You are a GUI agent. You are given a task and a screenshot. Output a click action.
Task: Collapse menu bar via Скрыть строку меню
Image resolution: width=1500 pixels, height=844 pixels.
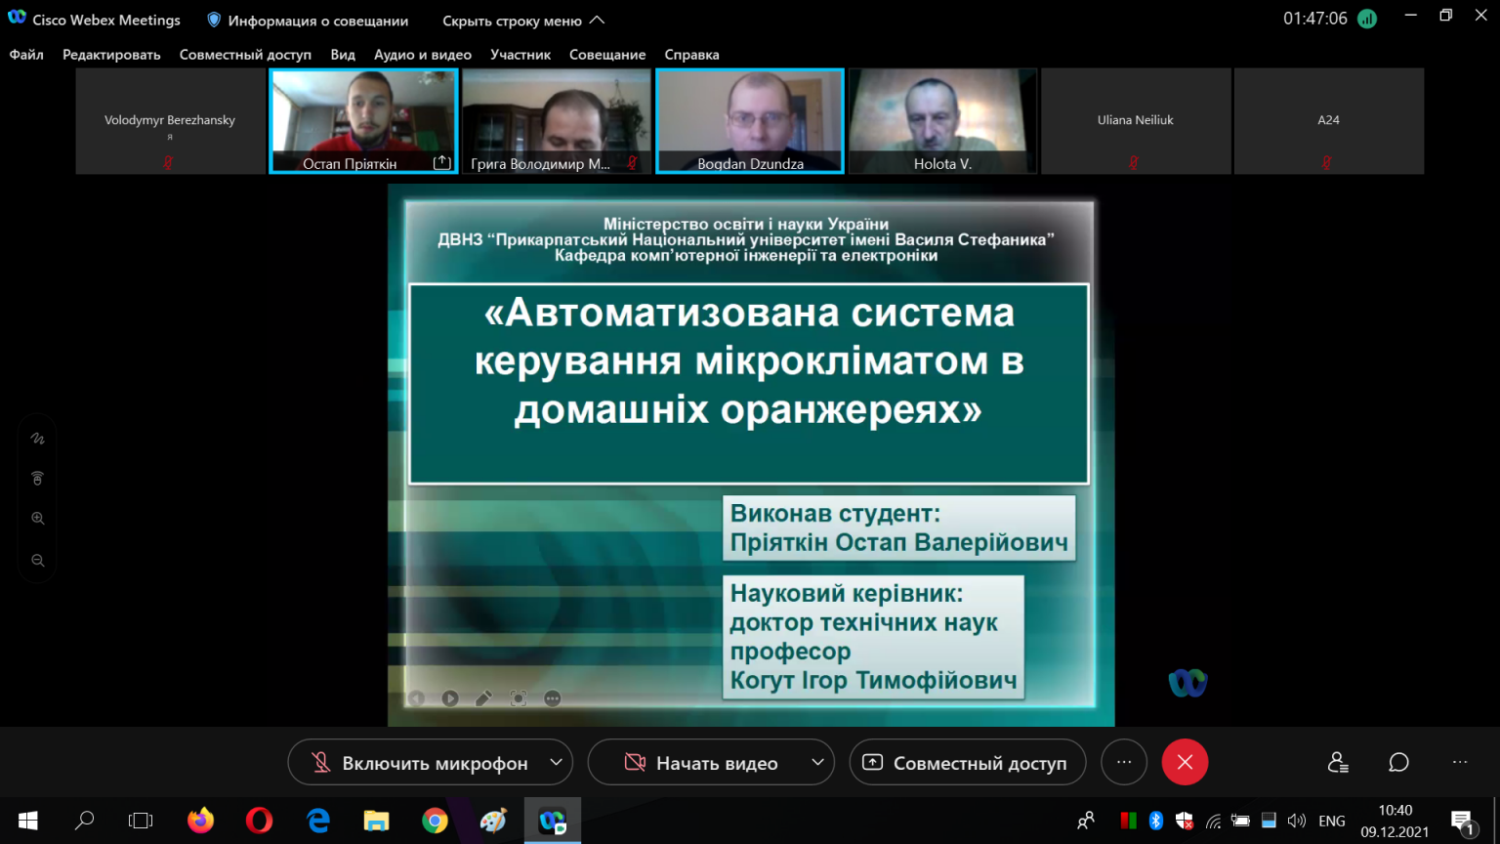523,21
